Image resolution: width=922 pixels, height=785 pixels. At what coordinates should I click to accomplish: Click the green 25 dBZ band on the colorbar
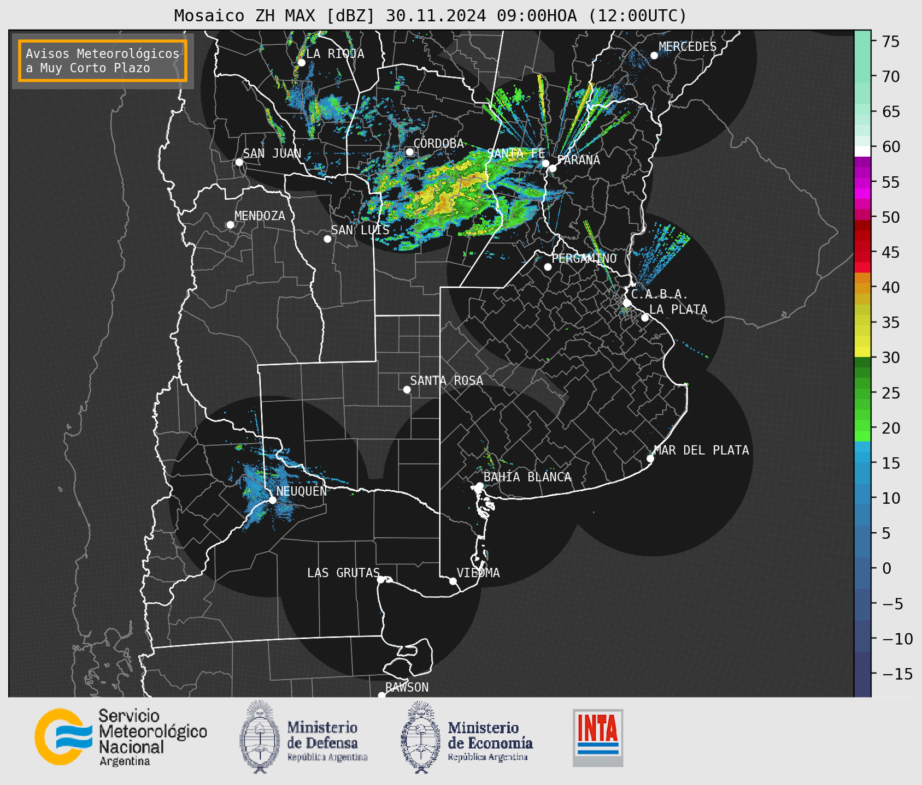click(x=862, y=392)
